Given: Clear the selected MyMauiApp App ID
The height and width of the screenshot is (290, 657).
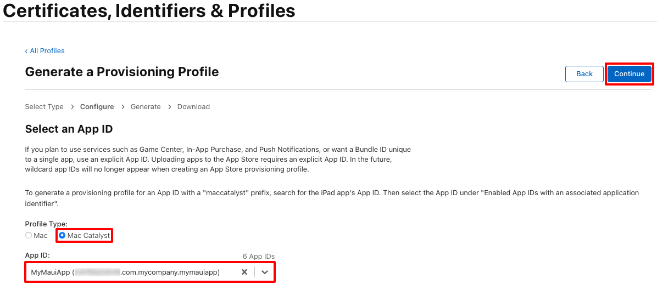Looking at the screenshot, I should pyautogui.click(x=244, y=272).
